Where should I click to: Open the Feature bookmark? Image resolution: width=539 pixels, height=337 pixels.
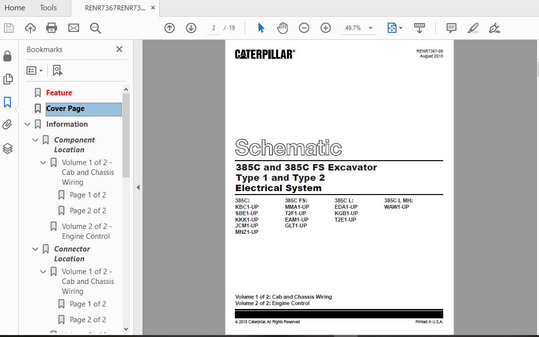click(59, 93)
